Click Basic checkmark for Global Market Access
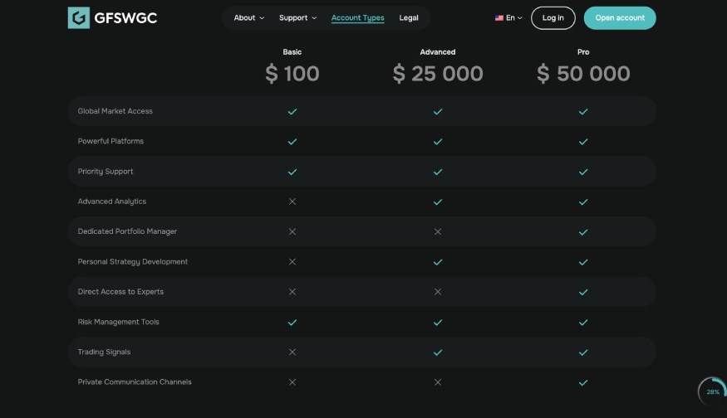Viewport: 727px width, 418px height. point(292,112)
